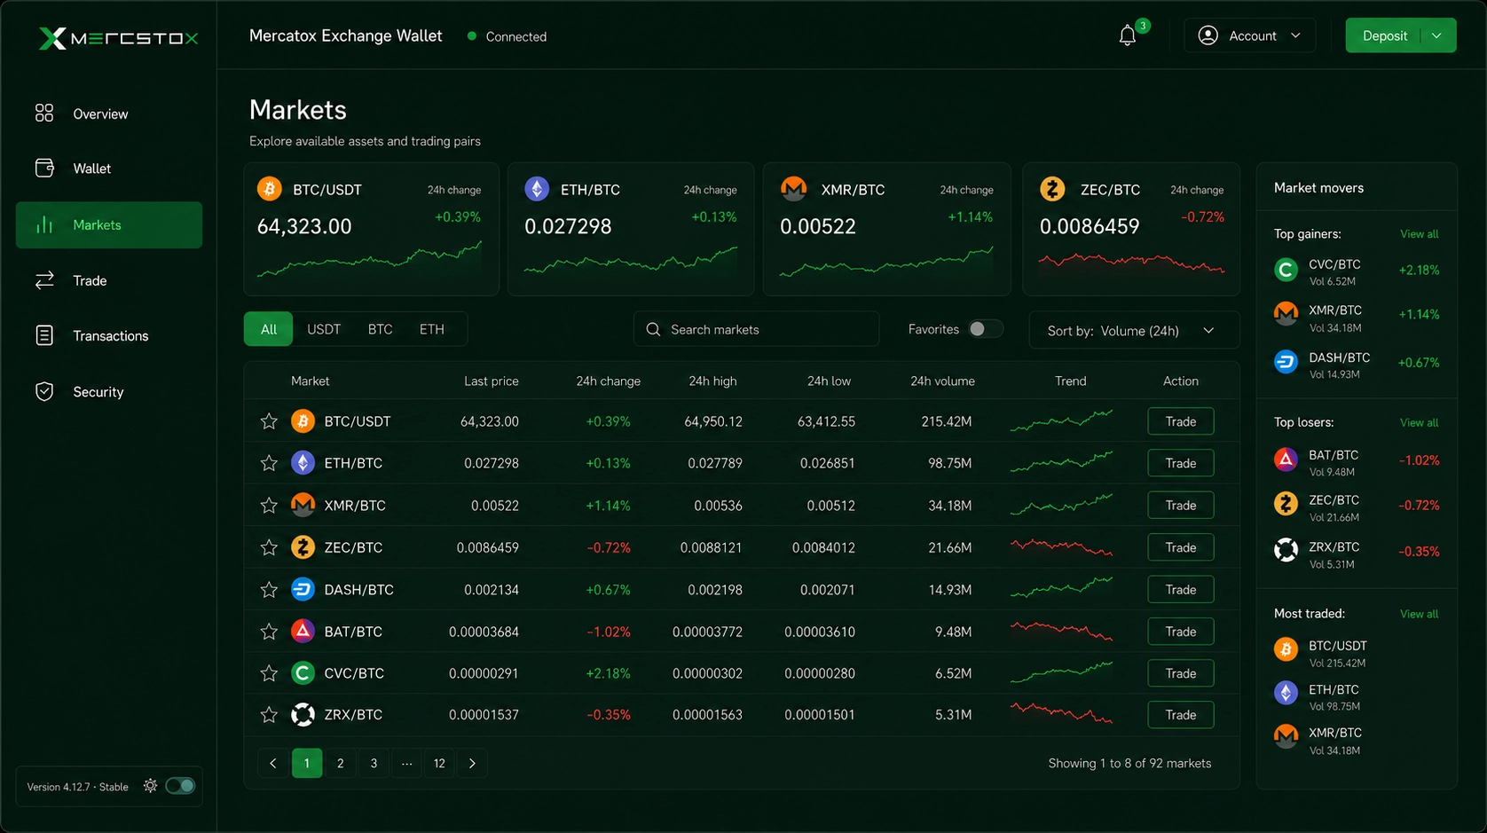1487x833 pixels.
Task: Toggle the Favorites filter switch
Action: click(985, 329)
